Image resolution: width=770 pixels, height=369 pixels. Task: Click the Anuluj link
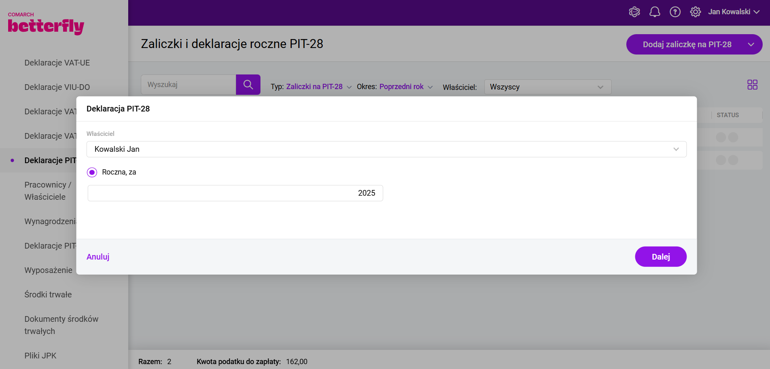(x=98, y=257)
